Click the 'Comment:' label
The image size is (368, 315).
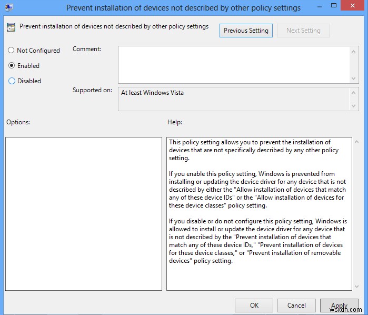86,49
